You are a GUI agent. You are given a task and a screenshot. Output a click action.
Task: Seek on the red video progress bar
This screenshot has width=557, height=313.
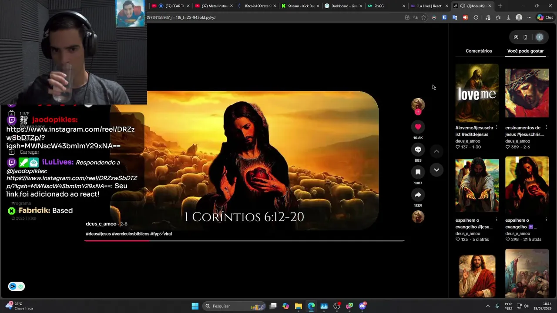(x=245, y=240)
